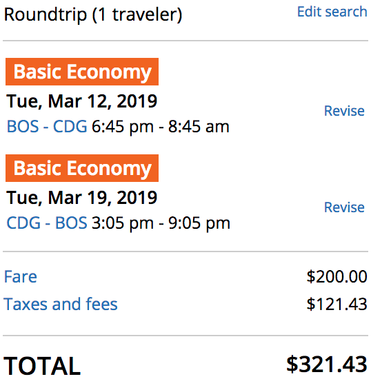Click the TOTAL label
Viewport: 371px width, 390px height.
pyautogui.click(x=42, y=366)
